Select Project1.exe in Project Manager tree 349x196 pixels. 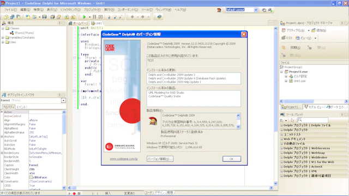pyautogui.click(x=298, y=72)
